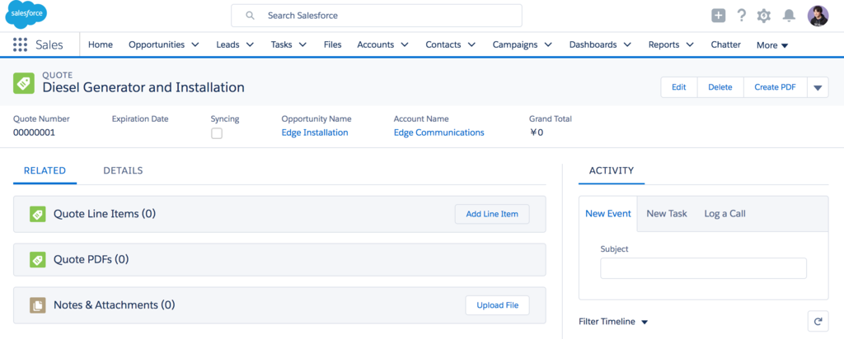Open the Contacts tab
844x339 pixels.
(x=443, y=44)
